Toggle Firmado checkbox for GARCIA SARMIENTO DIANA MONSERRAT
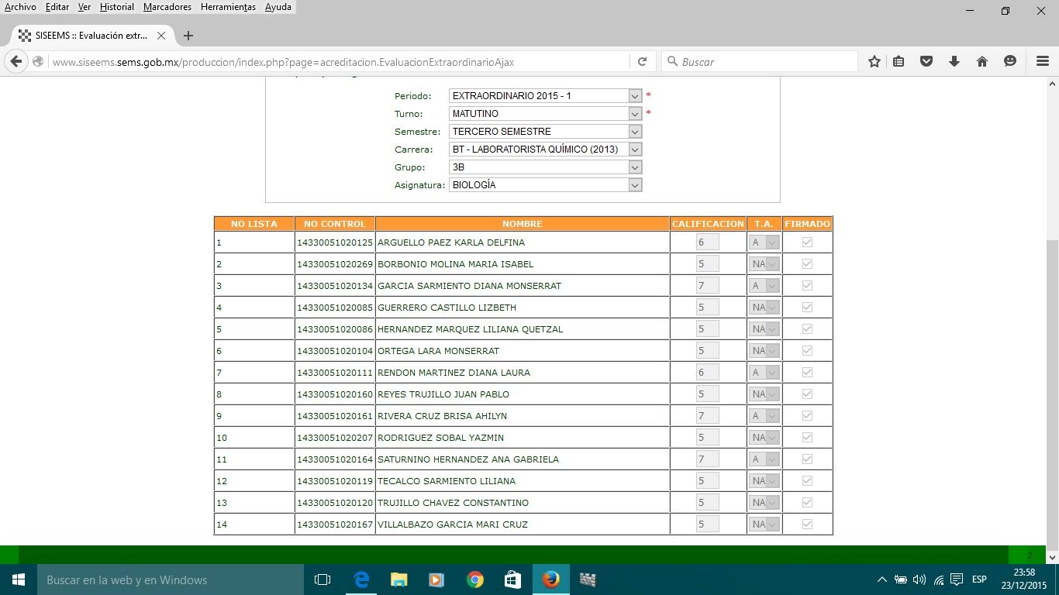 tap(807, 286)
